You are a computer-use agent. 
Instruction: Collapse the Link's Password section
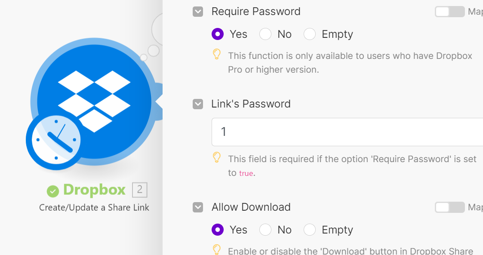pyautogui.click(x=198, y=104)
